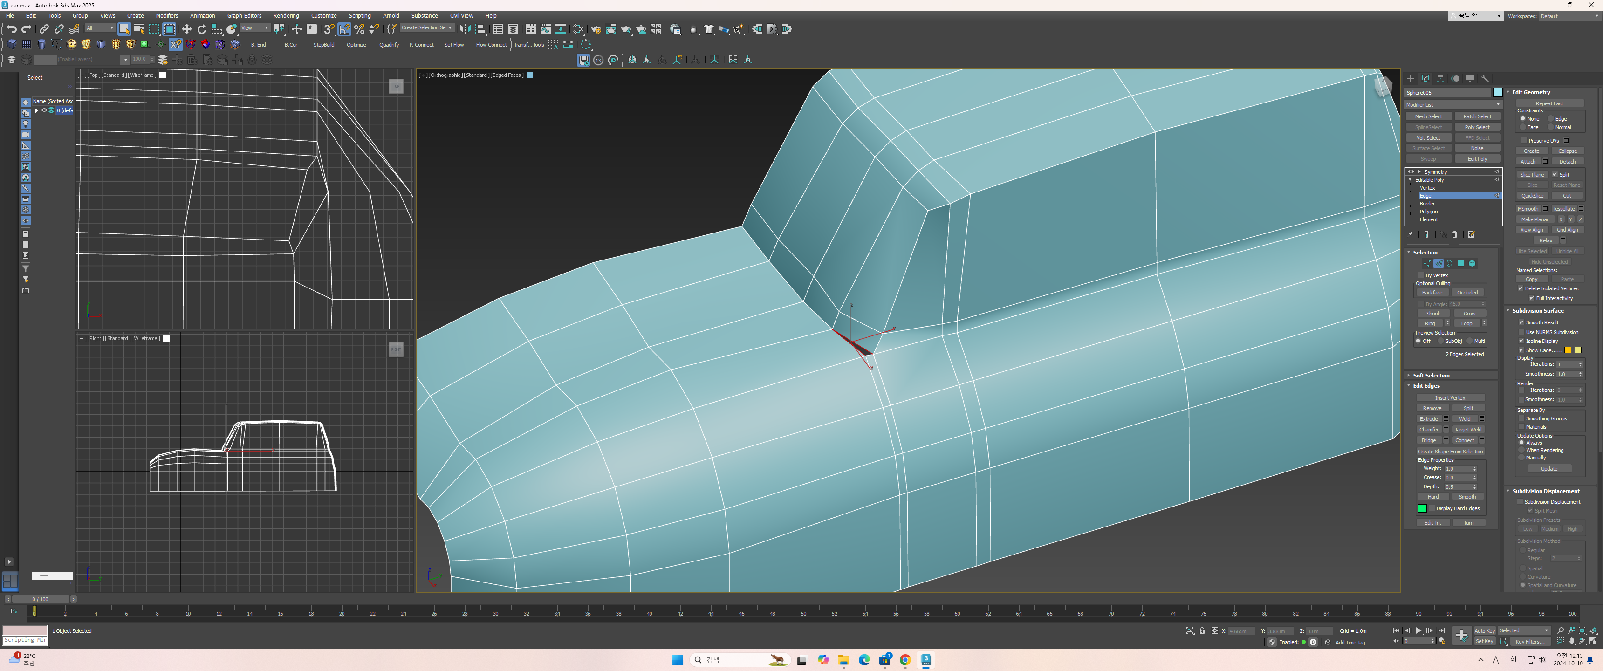The image size is (1603, 671).
Task: Open the Graph Editors menu
Action: click(x=244, y=15)
